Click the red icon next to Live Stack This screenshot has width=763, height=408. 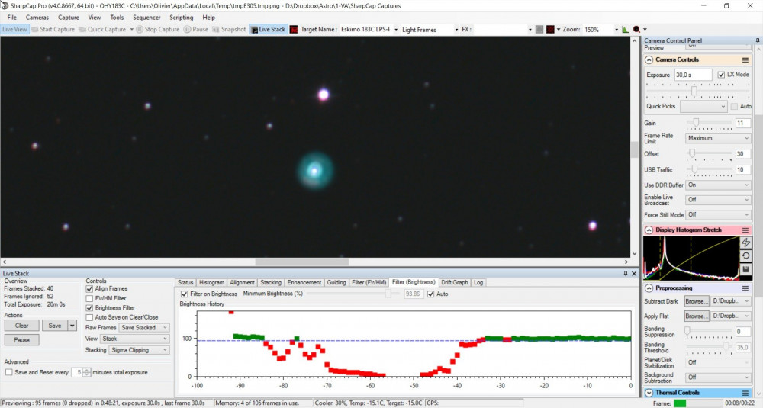click(x=294, y=29)
